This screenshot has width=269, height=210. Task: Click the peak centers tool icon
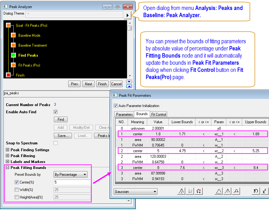pyautogui.click(x=181, y=191)
